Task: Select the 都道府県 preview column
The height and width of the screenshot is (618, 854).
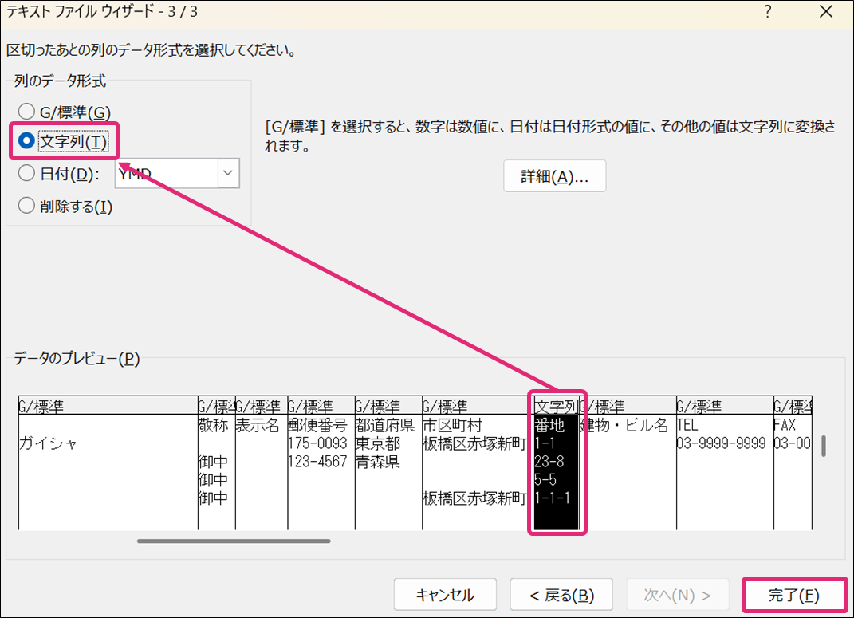Action: pos(388,463)
